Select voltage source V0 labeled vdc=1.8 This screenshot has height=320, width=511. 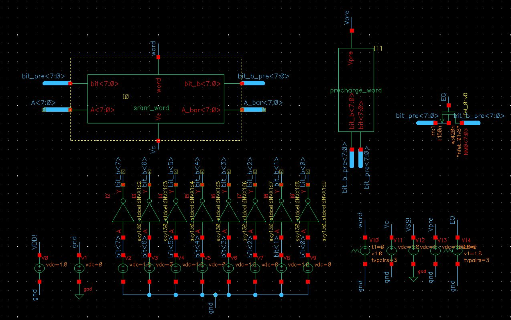pos(39,268)
